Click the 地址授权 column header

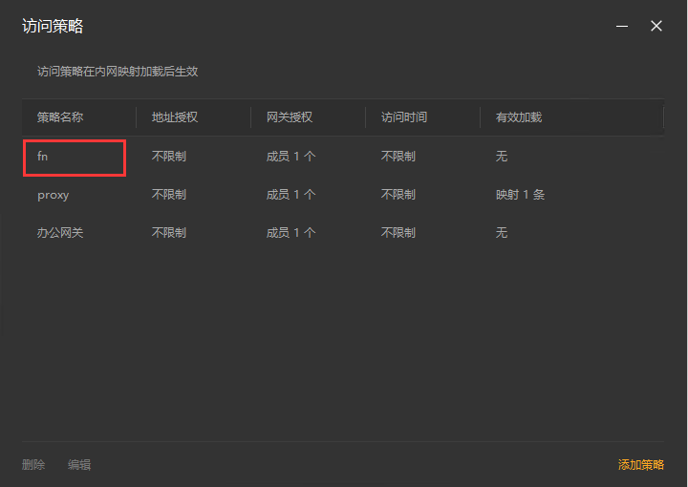[175, 117]
